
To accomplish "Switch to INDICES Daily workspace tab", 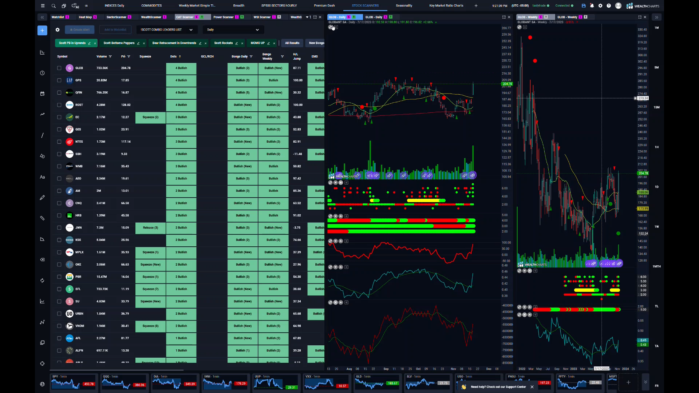I will [114, 6].
